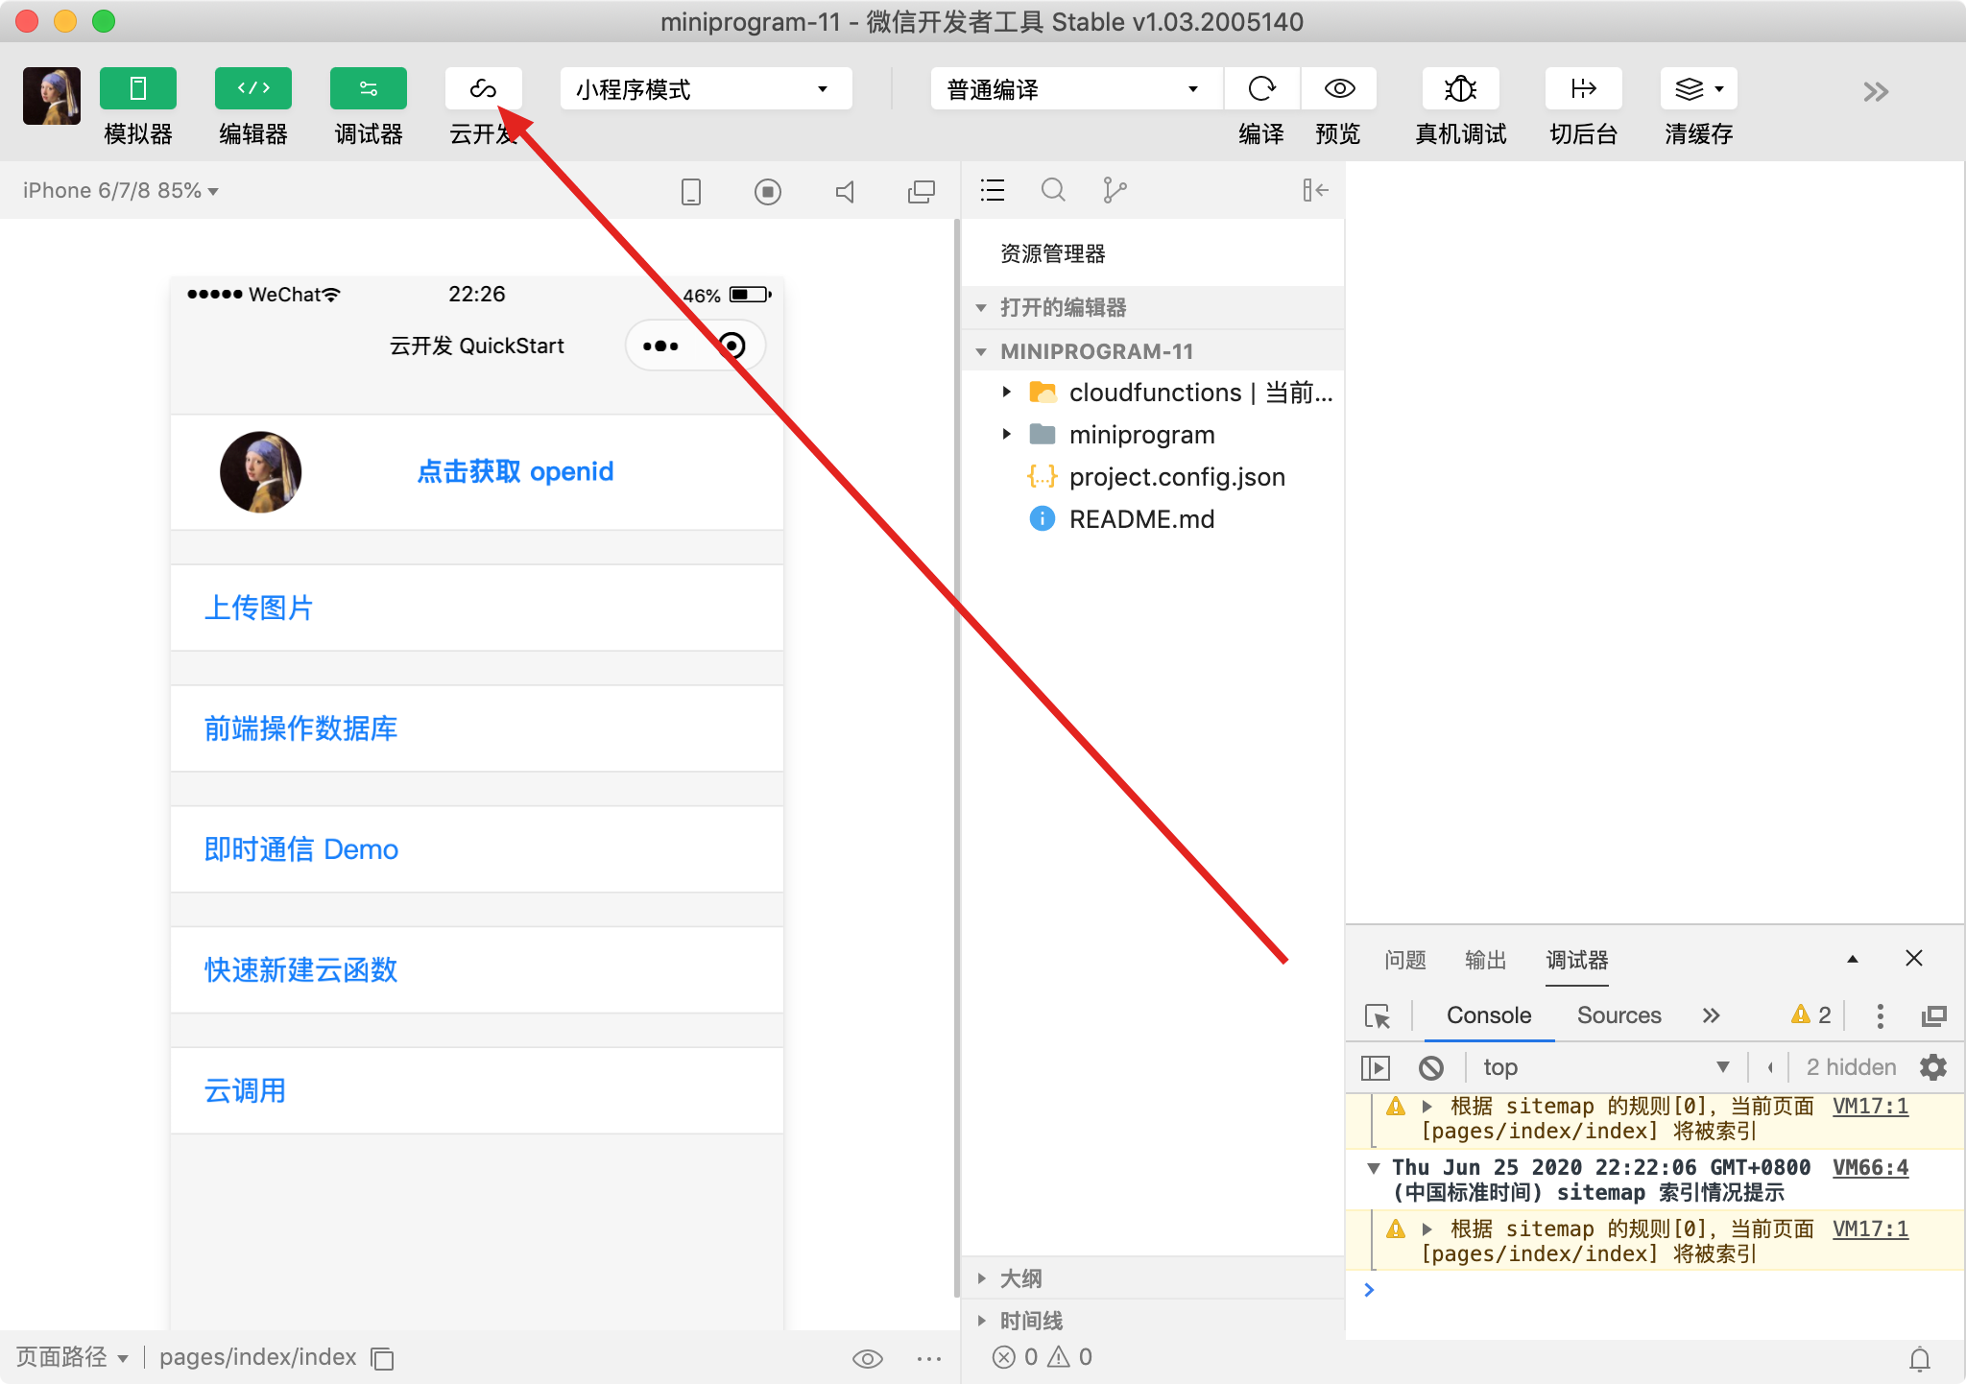Toggle the simulator (模拟器) panel button

138,89
